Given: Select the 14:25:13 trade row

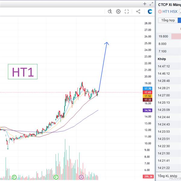Looking at the screenshot, I should [169, 103].
